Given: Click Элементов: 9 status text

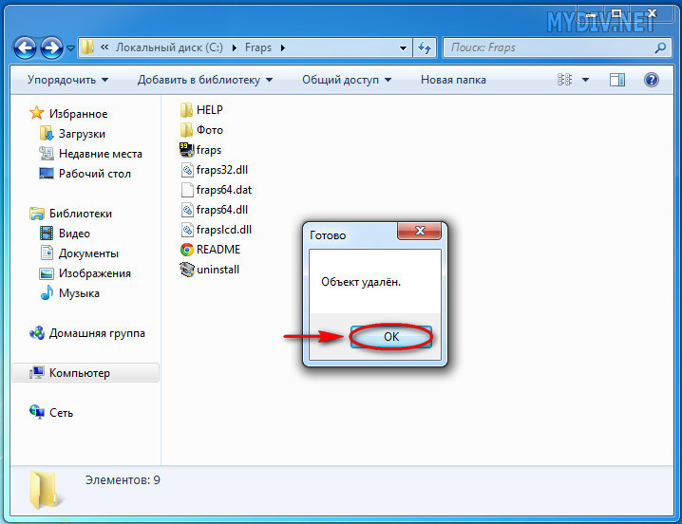Looking at the screenshot, I should [123, 479].
